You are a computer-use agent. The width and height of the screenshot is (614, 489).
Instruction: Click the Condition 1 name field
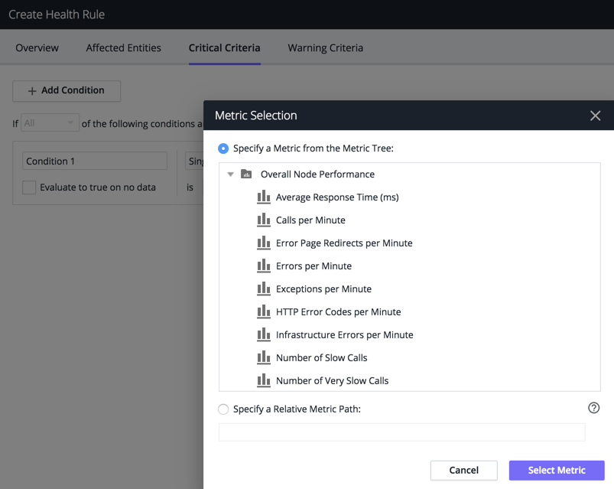coord(95,161)
